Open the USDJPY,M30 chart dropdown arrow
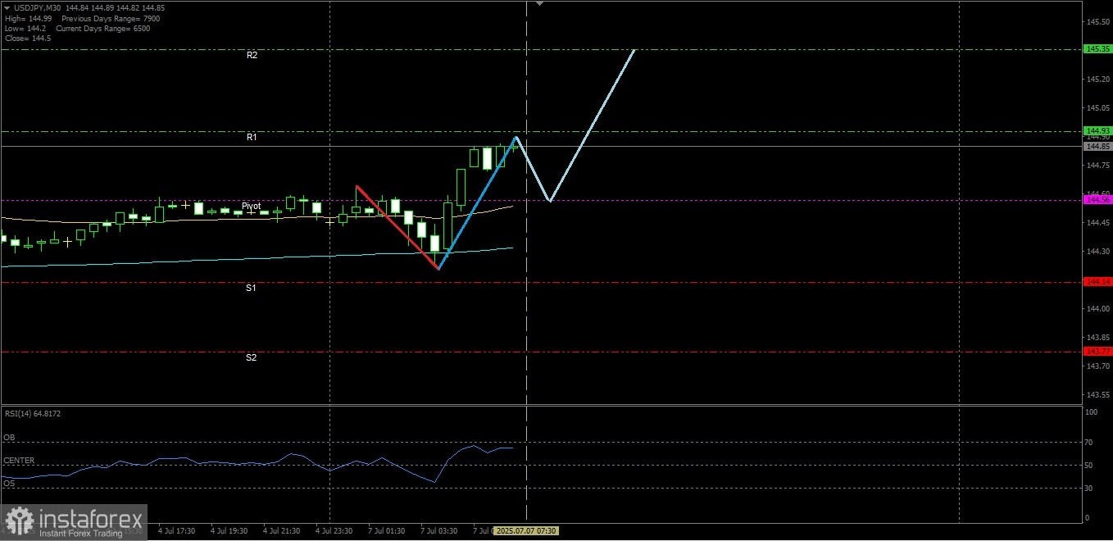 [x=7, y=7]
